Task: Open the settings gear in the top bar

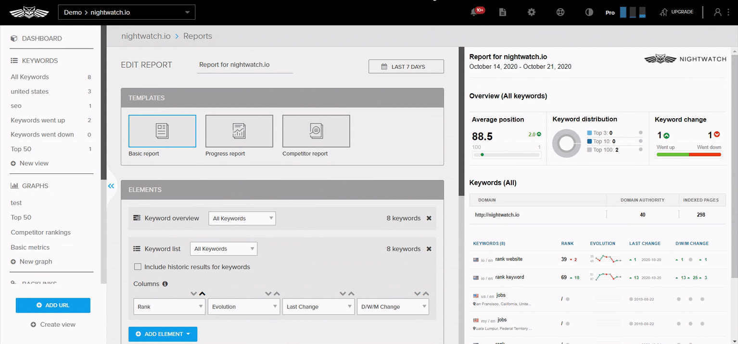Action: (531, 12)
